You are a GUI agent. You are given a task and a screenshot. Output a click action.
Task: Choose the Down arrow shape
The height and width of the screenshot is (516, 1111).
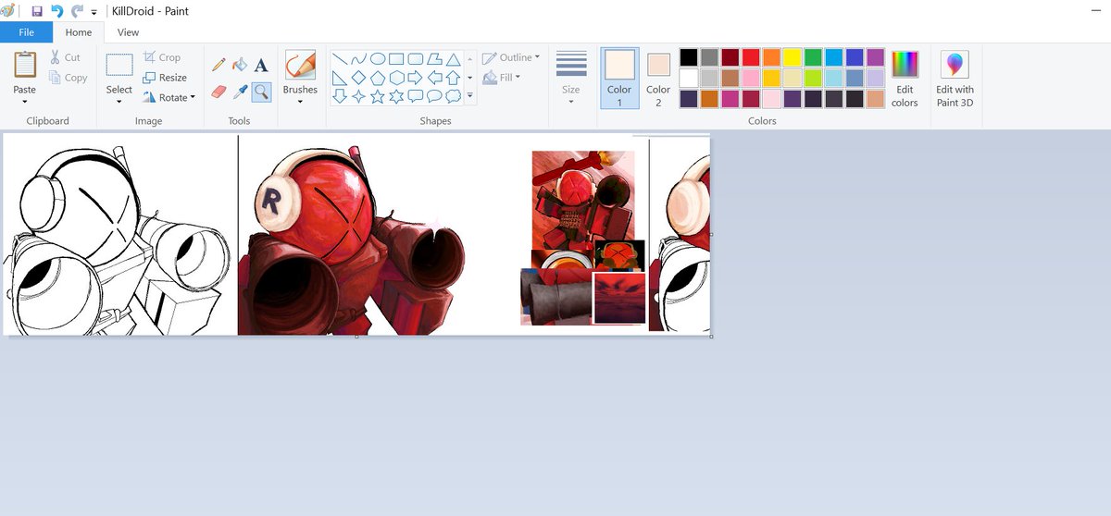tap(340, 95)
